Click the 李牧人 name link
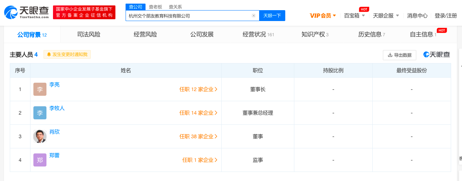 [x=57, y=108]
